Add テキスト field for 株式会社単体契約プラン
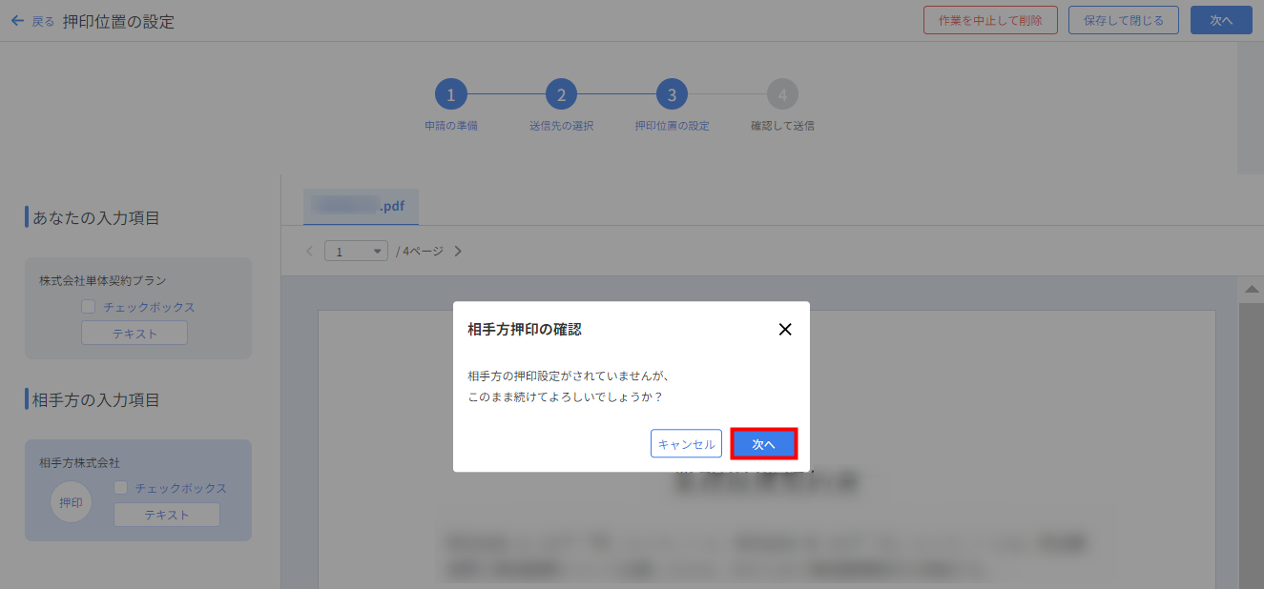 pos(135,334)
